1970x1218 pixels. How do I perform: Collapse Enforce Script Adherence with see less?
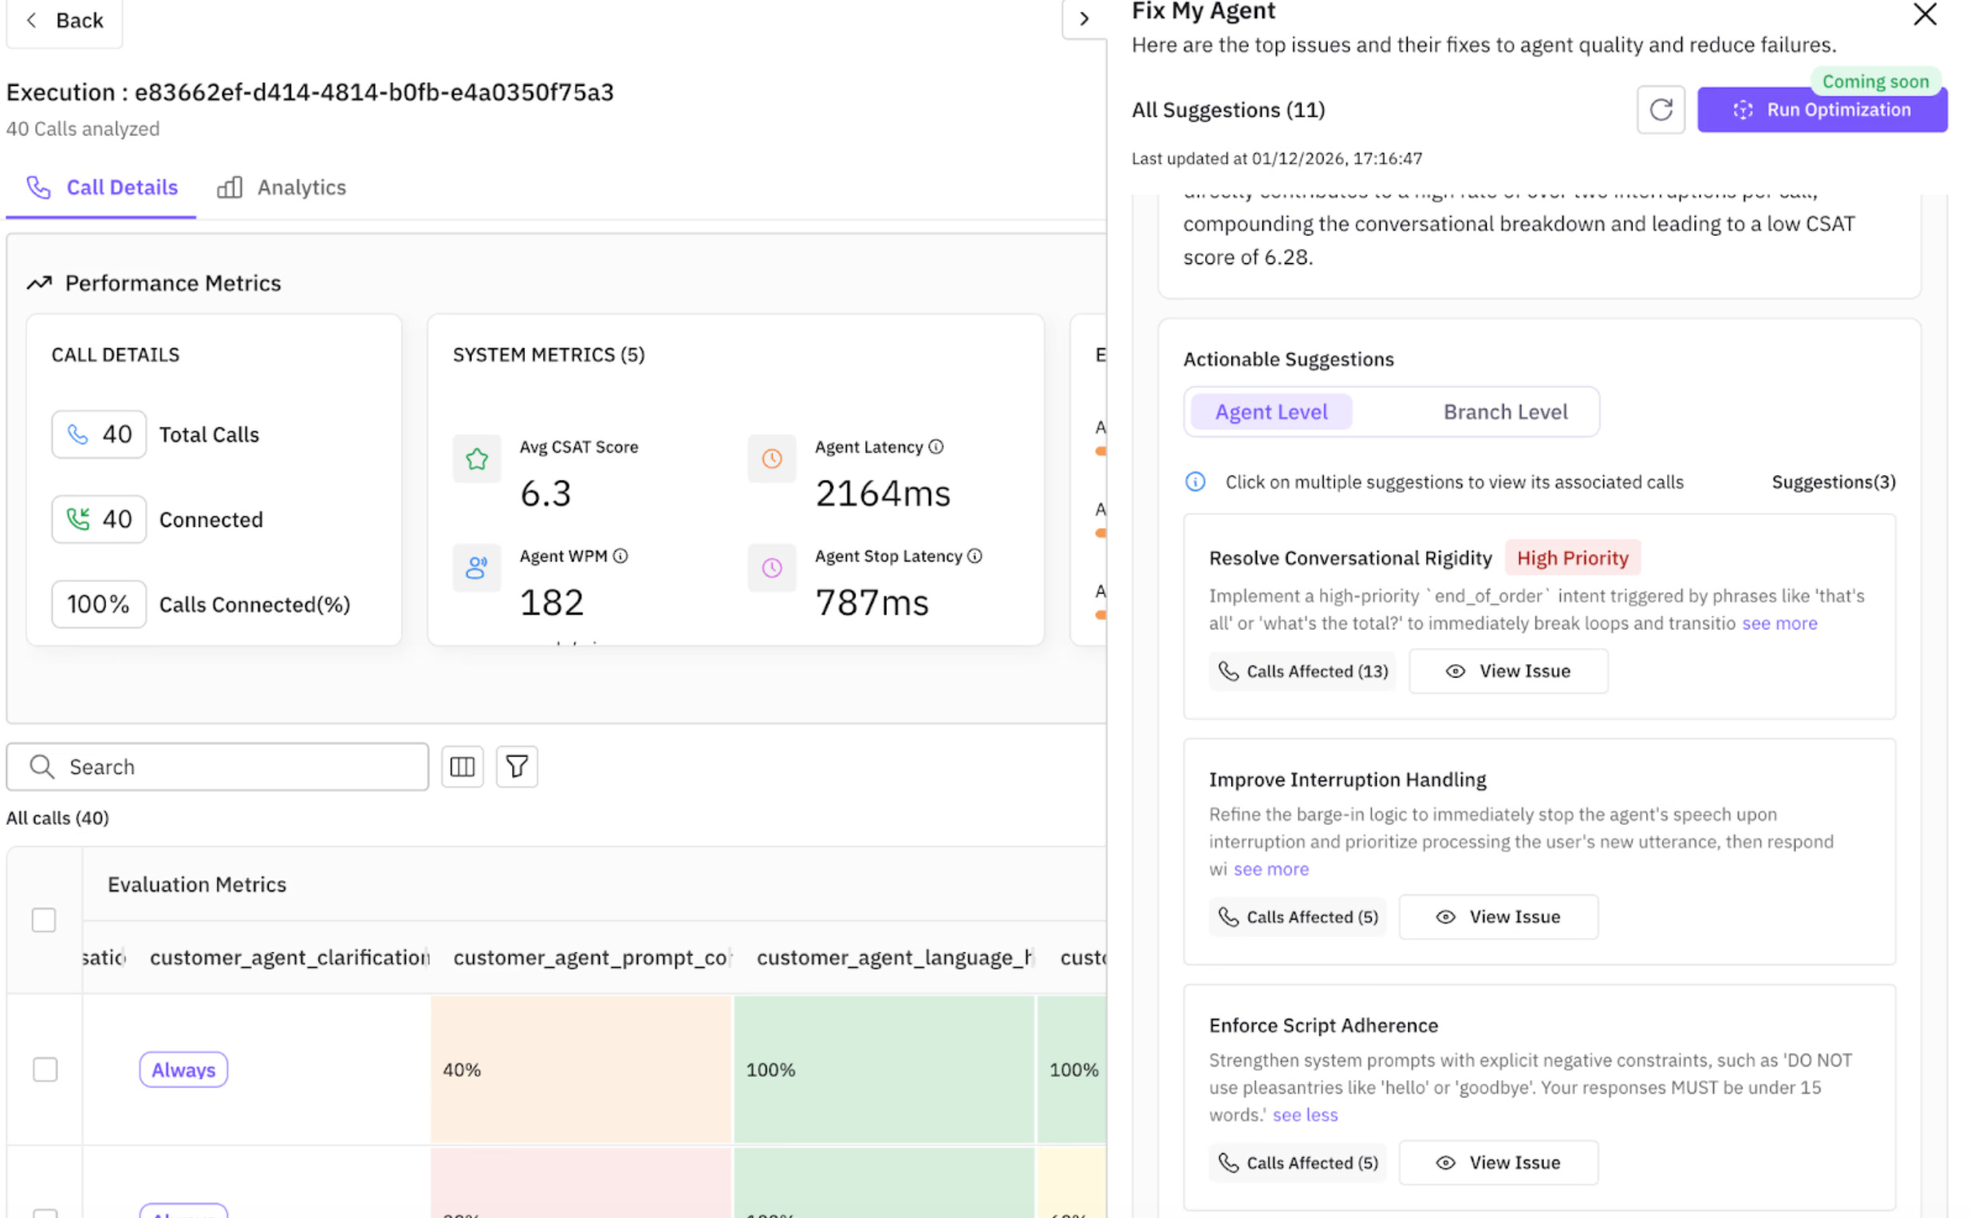pyautogui.click(x=1305, y=1115)
